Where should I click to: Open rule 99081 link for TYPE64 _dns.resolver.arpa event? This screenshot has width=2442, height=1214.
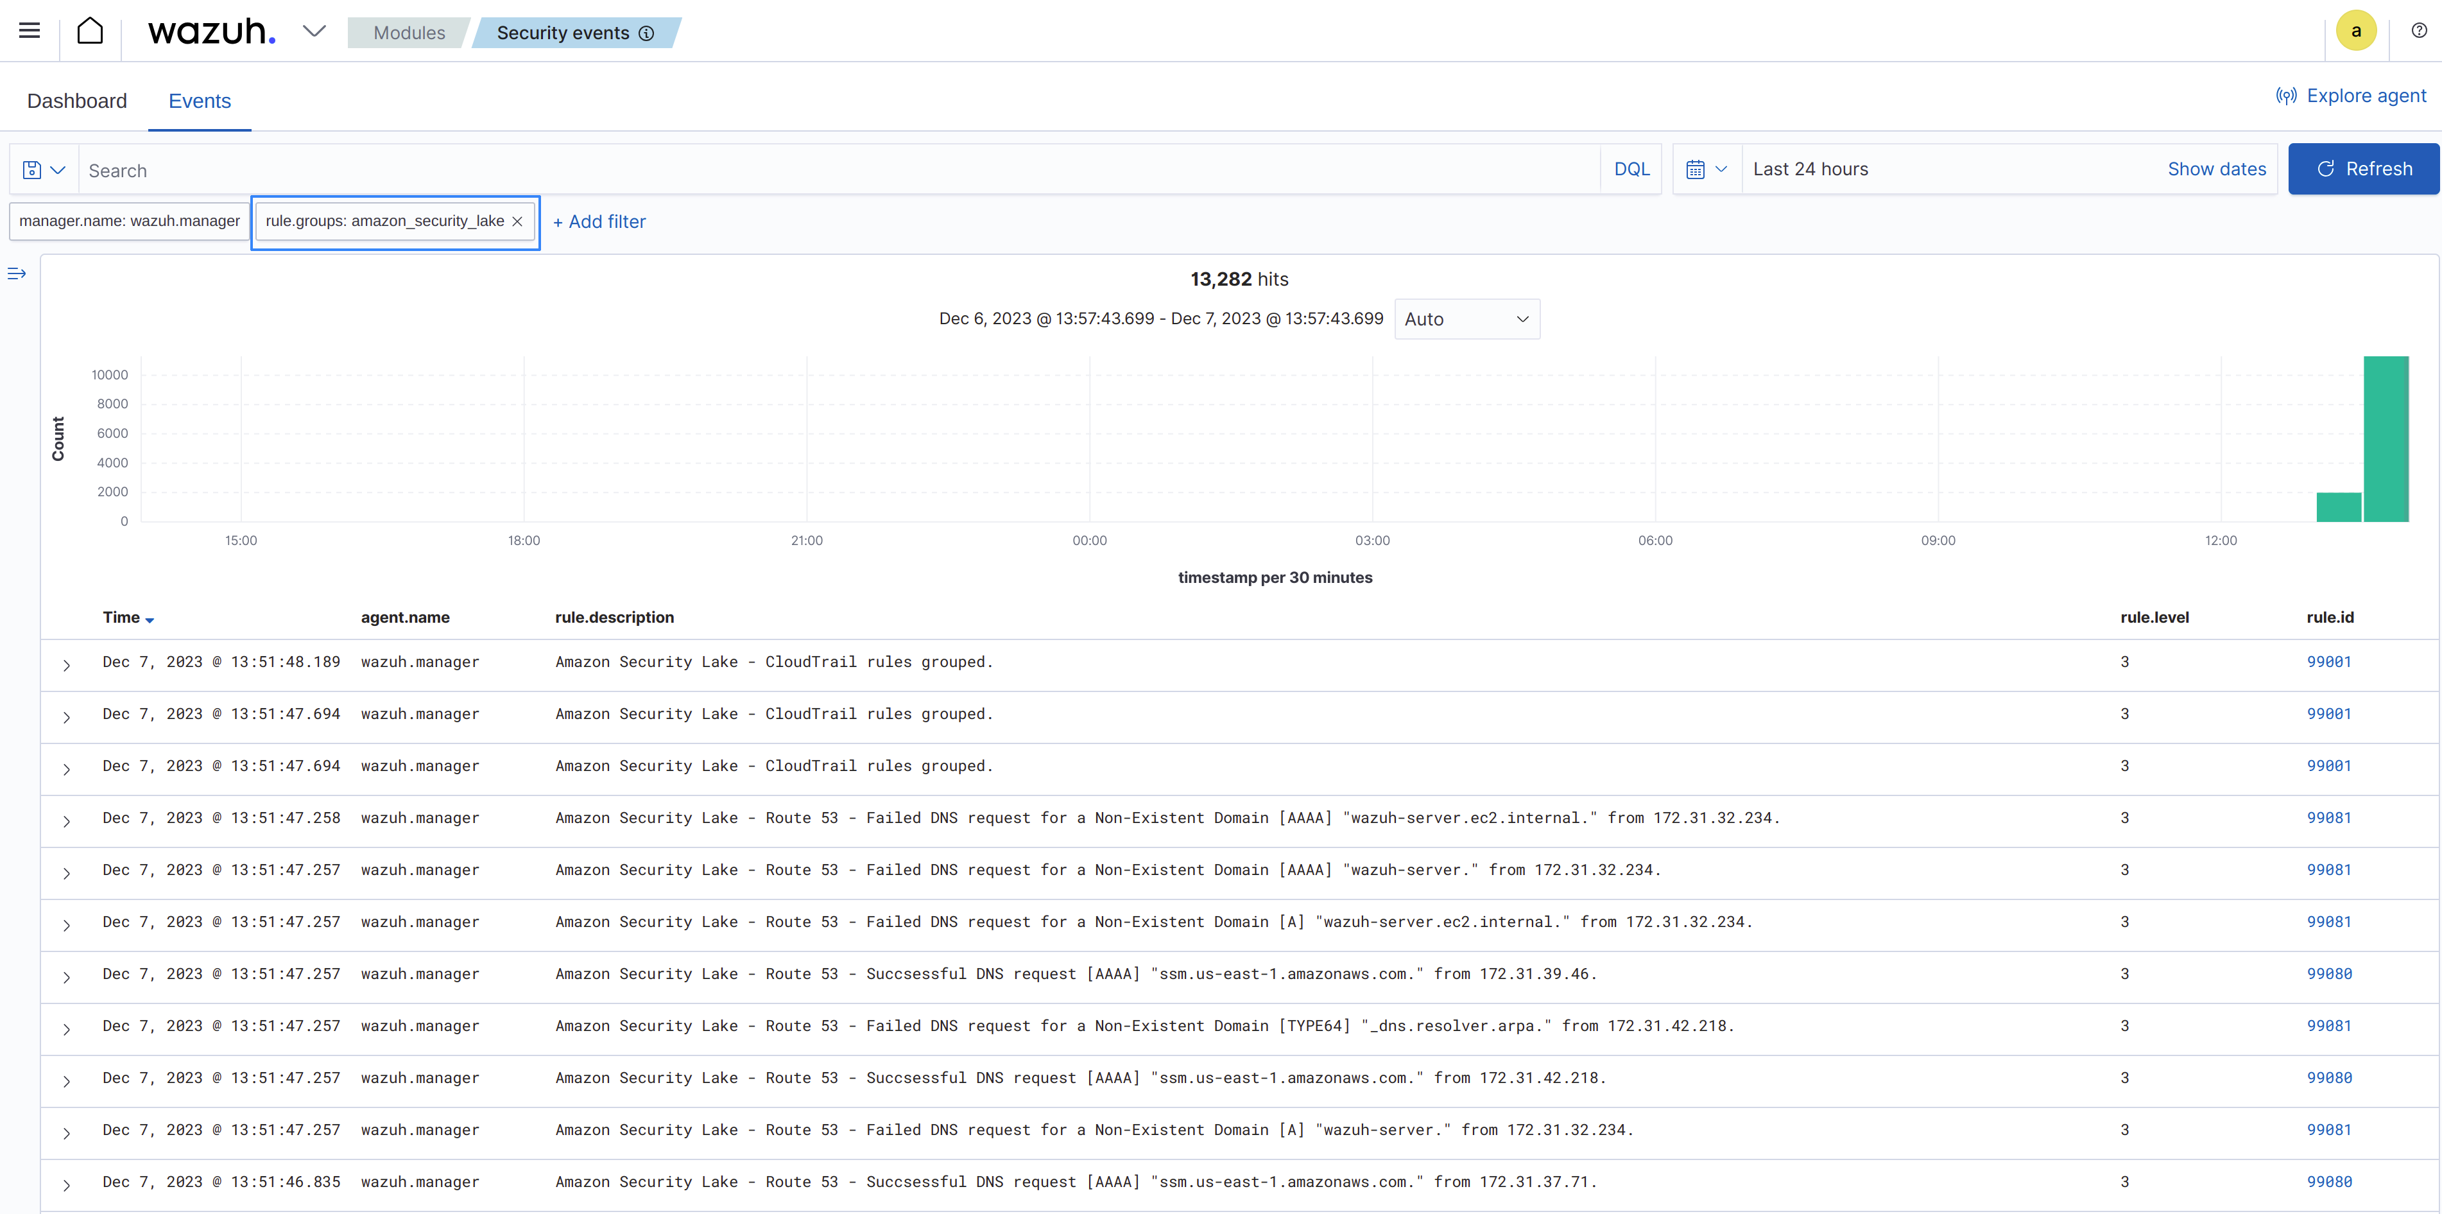(x=2328, y=1026)
